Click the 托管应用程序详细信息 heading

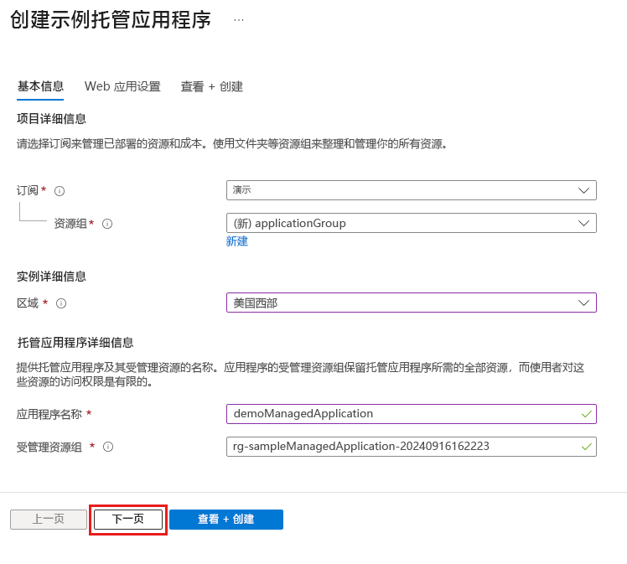(x=75, y=343)
